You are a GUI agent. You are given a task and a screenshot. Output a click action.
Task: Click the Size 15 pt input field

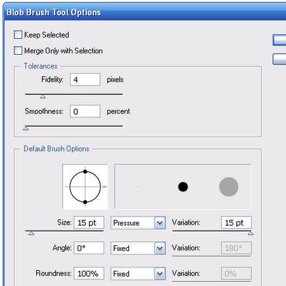point(89,223)
